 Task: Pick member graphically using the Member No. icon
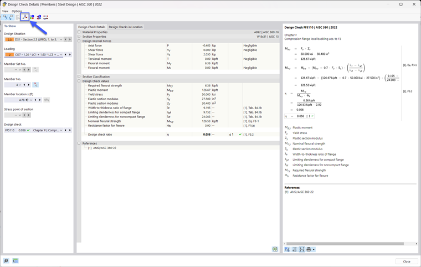35,85
